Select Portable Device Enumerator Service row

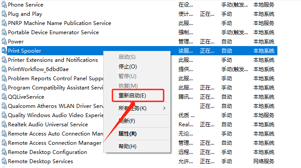(x=139, y=32)
